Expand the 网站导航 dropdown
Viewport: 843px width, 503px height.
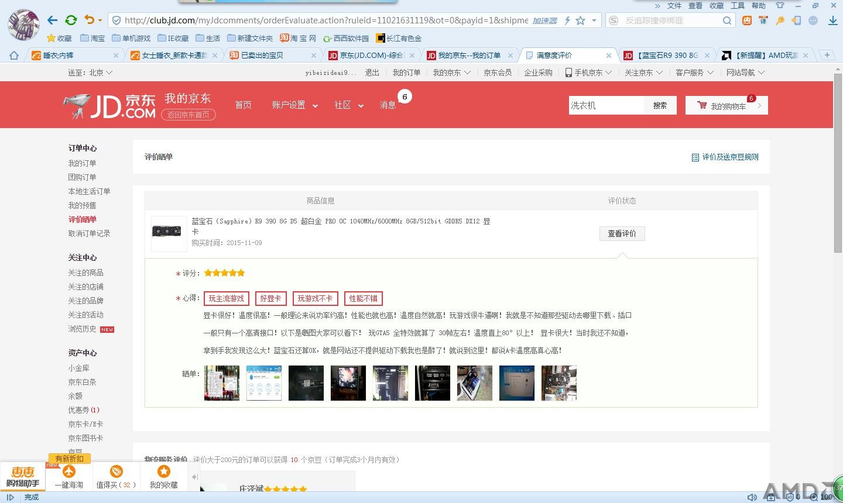[x=745, y=73]
